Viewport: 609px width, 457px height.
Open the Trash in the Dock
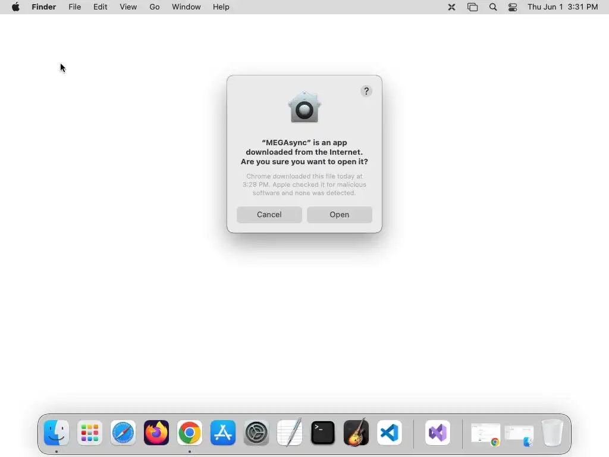click(552, 433)
